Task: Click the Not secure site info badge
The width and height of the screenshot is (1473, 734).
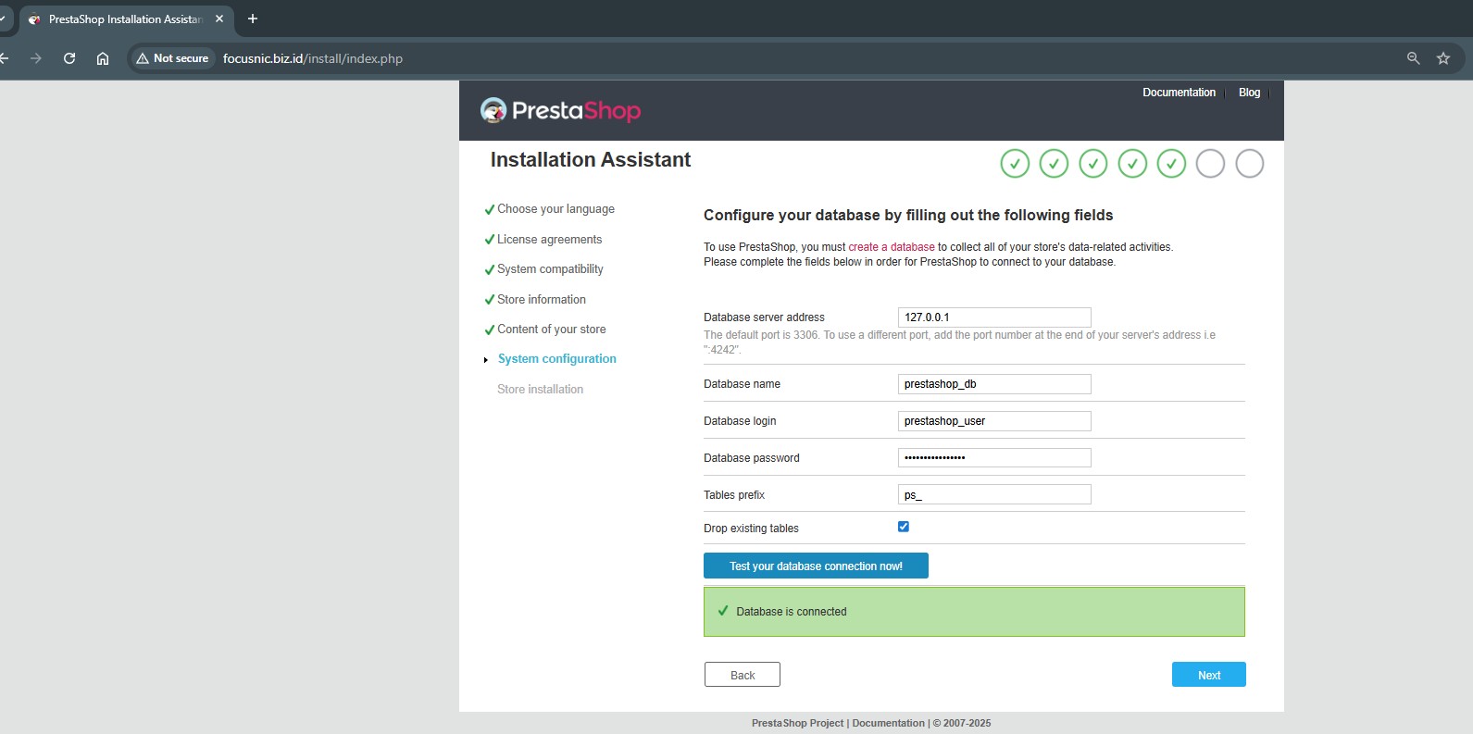Action: coord(172,58)
